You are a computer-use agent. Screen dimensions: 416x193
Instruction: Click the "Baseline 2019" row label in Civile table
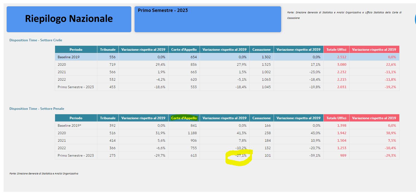68,57
